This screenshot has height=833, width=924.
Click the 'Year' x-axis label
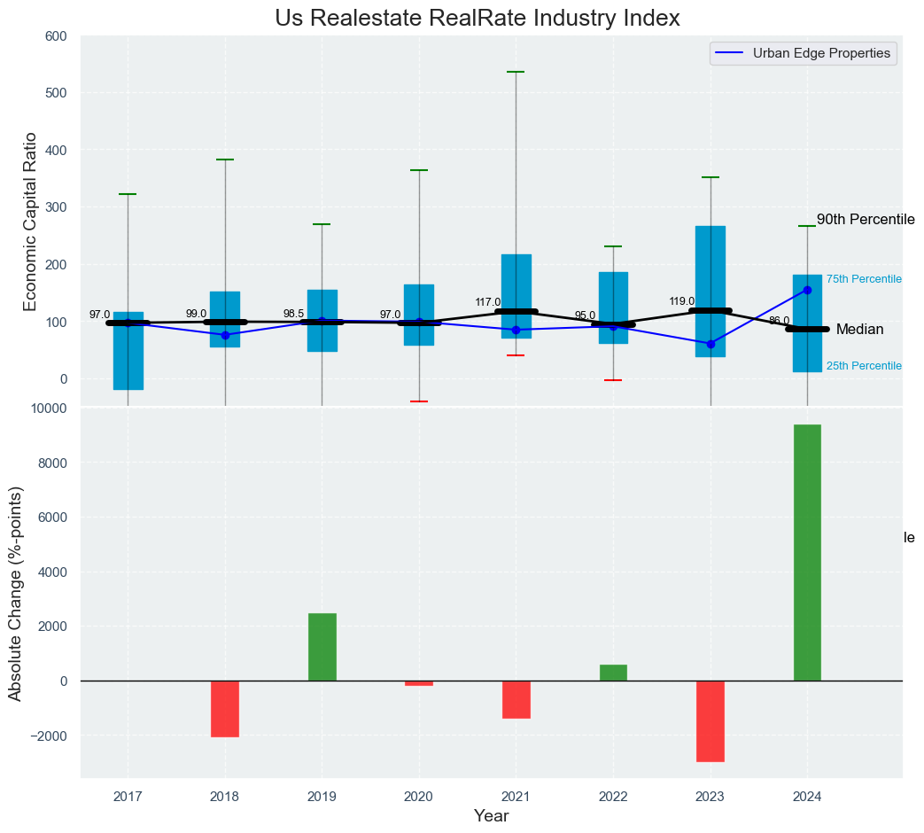tap(492, 816)
